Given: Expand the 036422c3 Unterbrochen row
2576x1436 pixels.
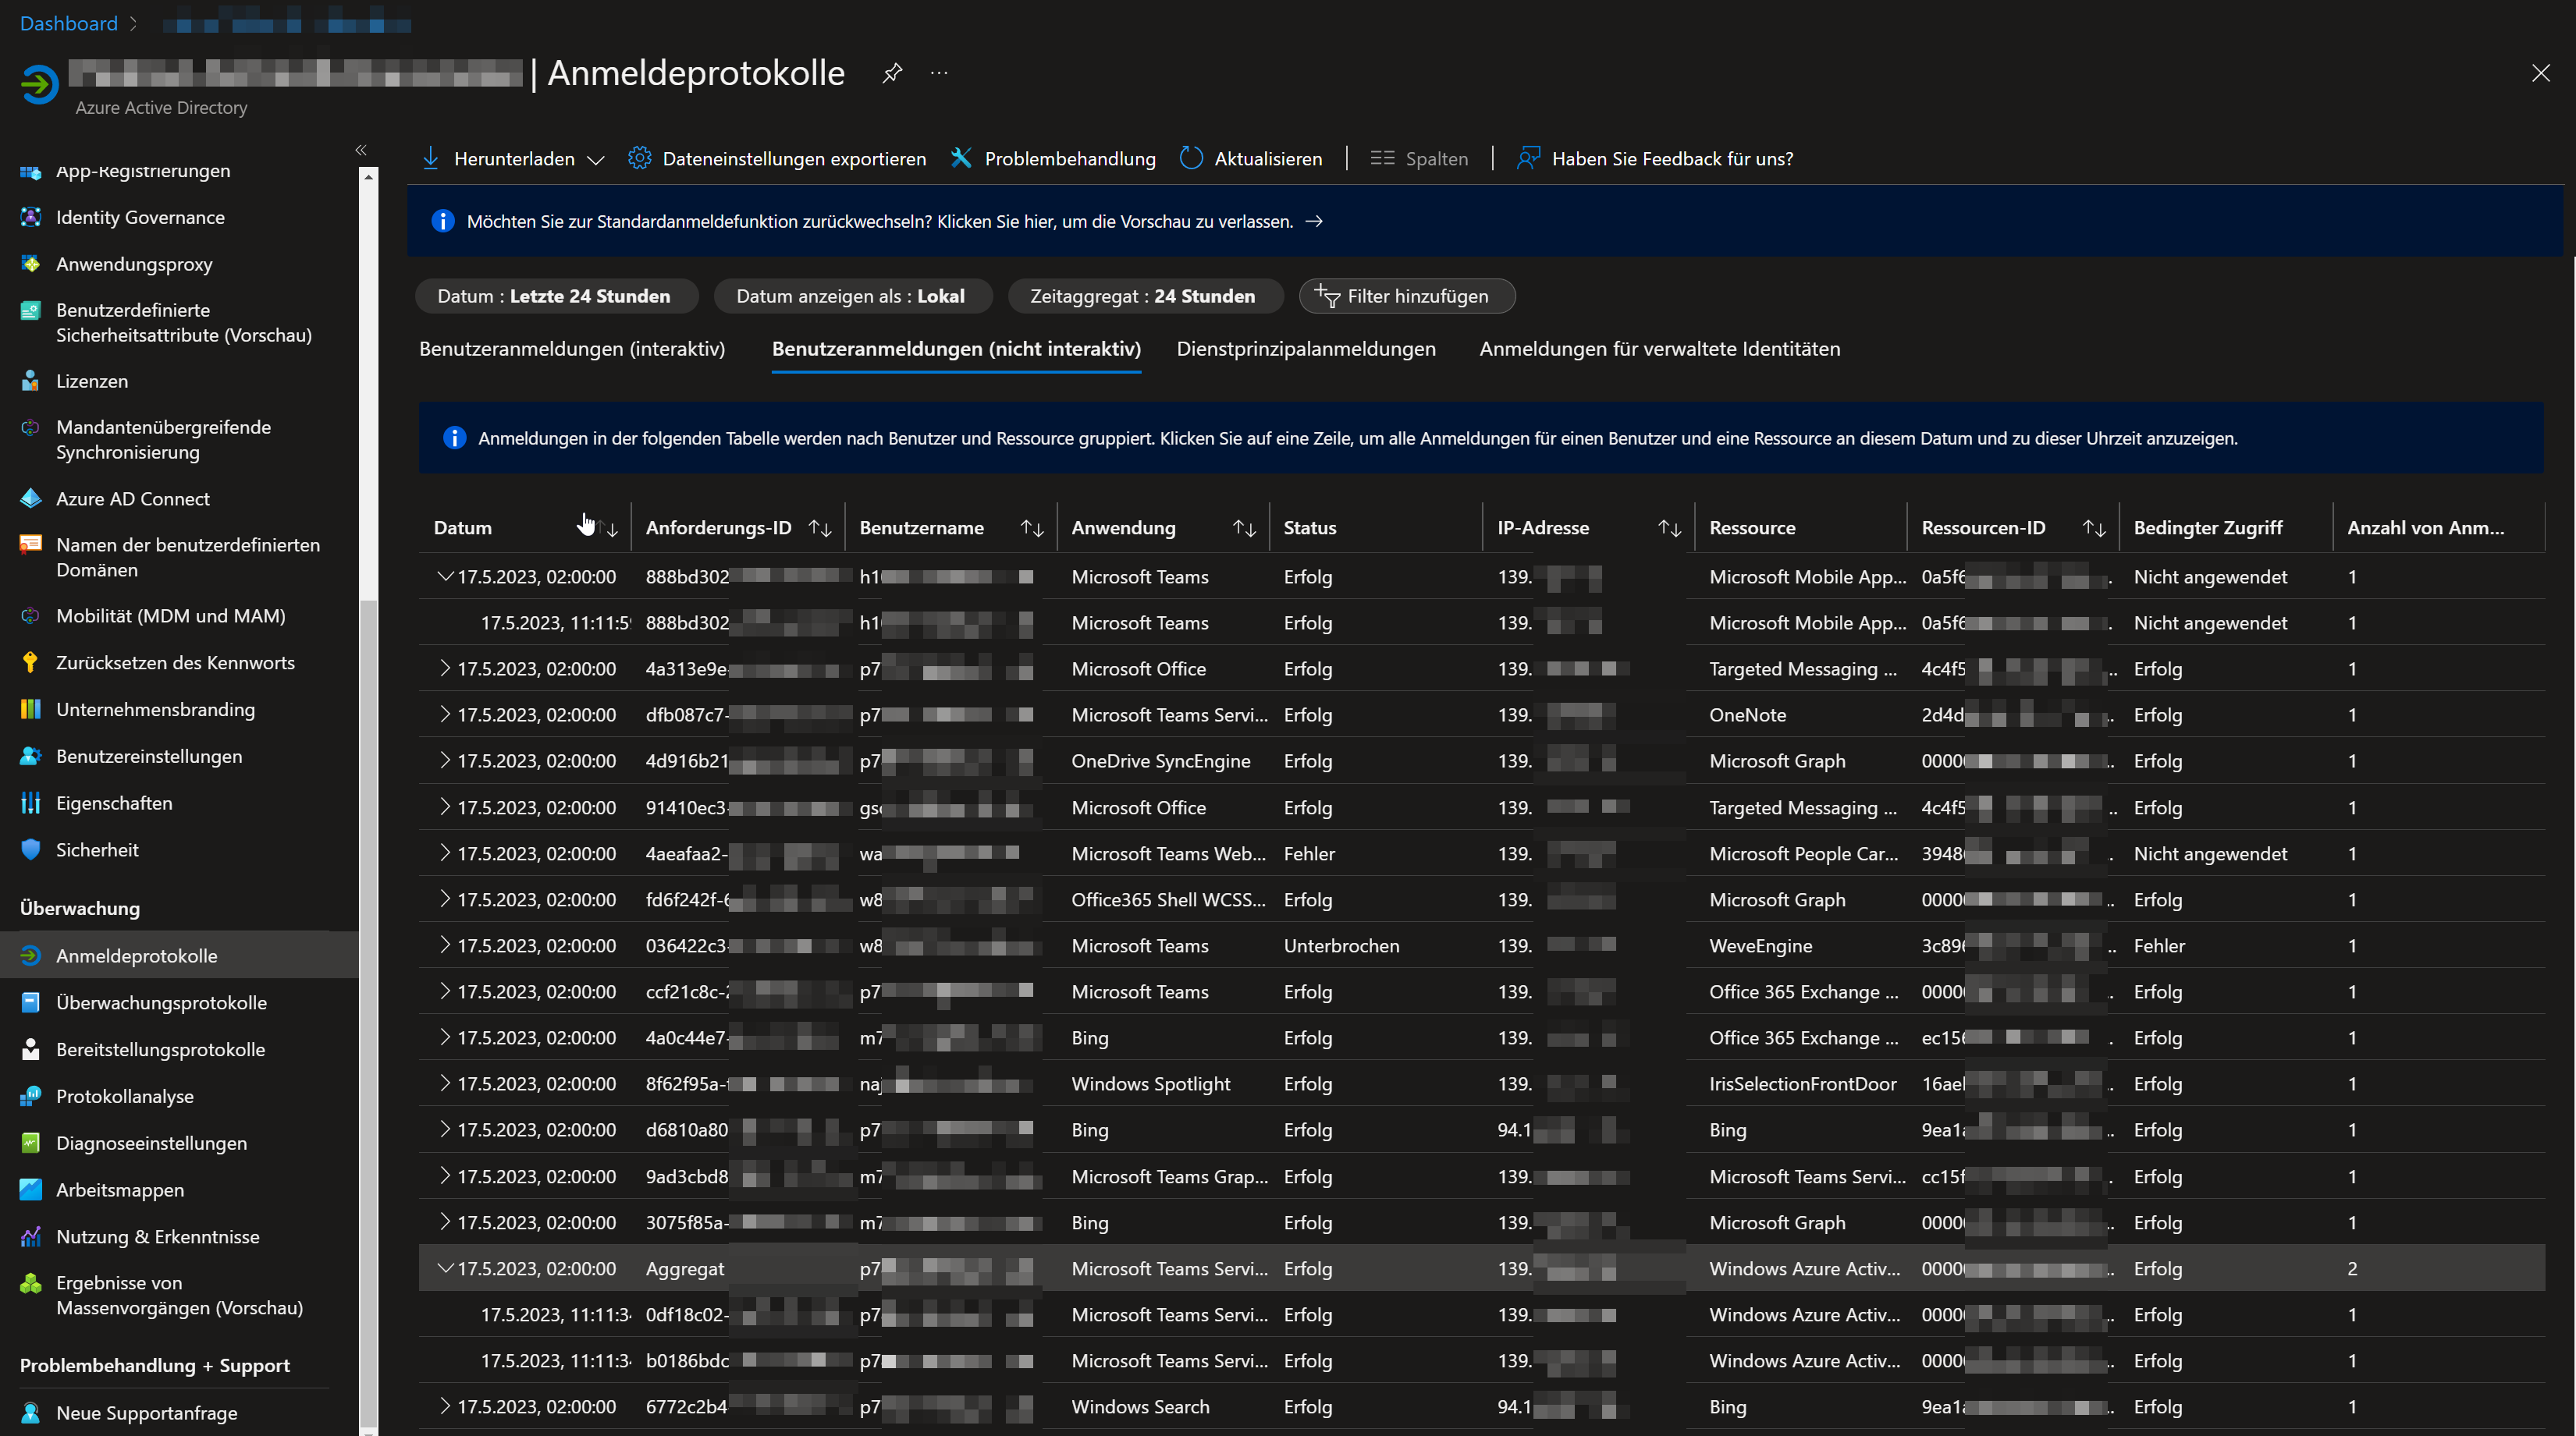Looking at the screenshot, I should (x=445, y=945).
